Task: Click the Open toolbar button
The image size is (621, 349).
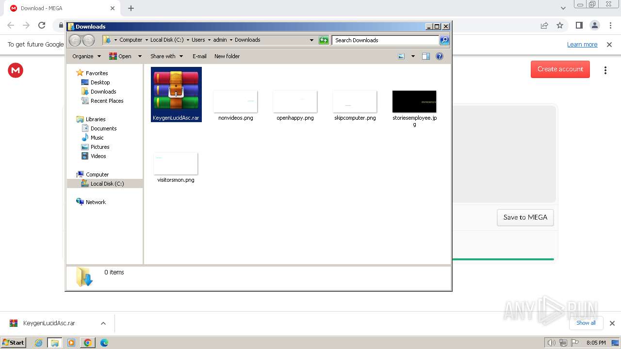Action: pos(120,56)
